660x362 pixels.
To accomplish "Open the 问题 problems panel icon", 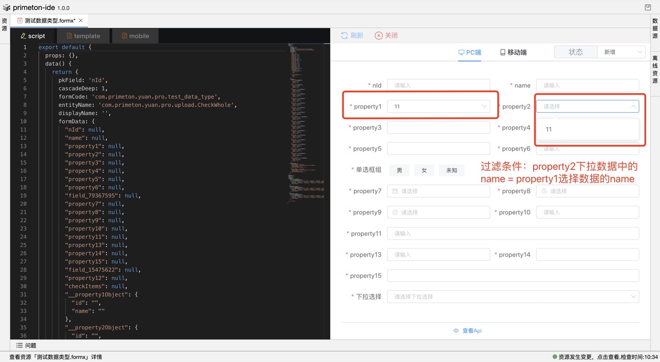I will pyautogui.click(x=20, y=346).
